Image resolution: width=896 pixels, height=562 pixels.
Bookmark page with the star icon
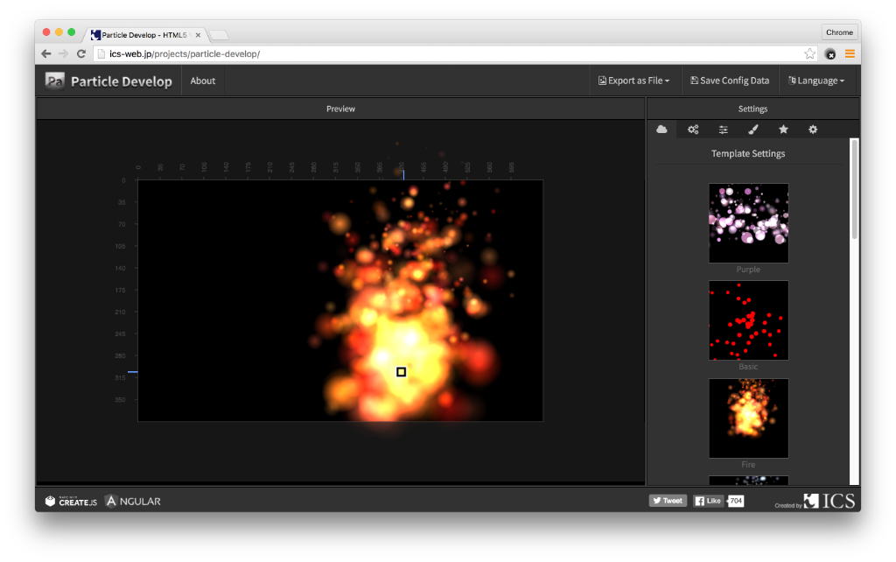[809, 53]
